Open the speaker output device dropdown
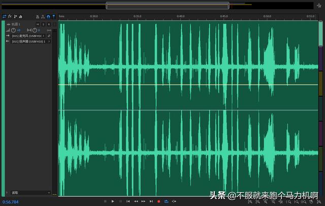The image size is (325, 206). (x=28, y=42)
